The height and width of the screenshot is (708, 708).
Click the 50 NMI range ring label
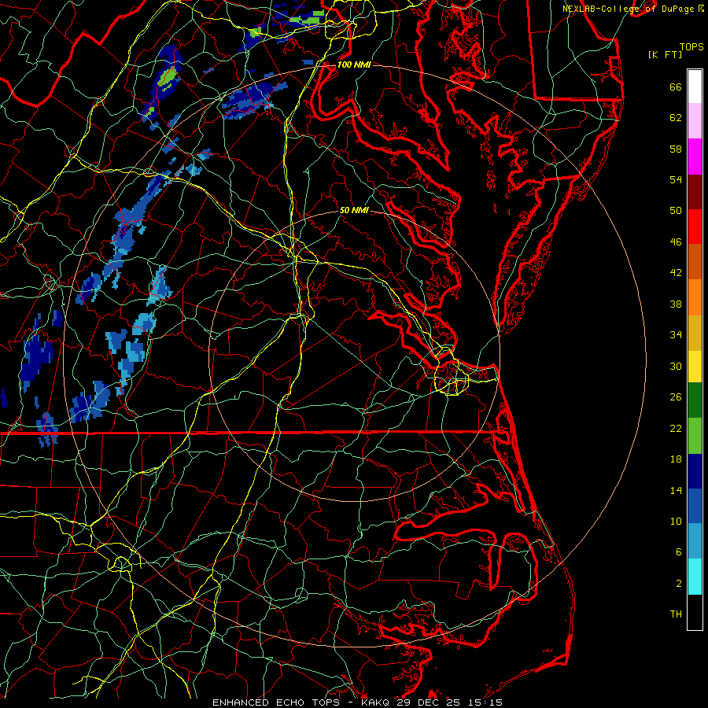(354, 210)
